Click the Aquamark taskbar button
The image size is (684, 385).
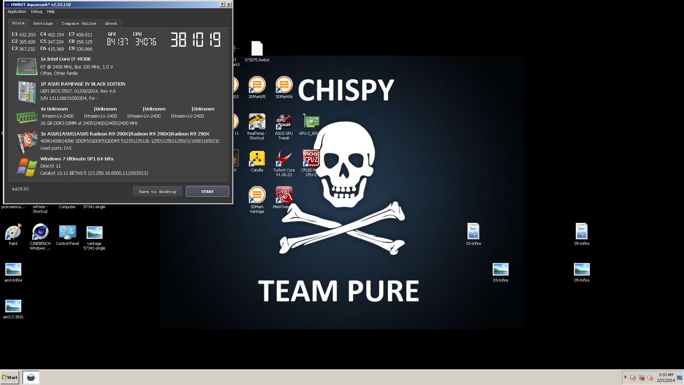point(31,377)
